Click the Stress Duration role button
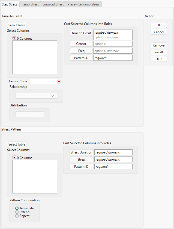 click(x=82, y=152)
